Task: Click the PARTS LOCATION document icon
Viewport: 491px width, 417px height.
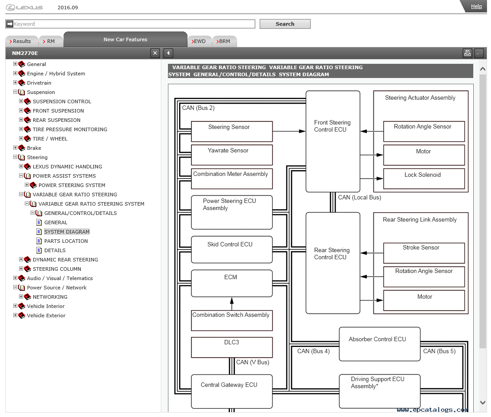Action: pyautogui.click(x=39, y=241)
